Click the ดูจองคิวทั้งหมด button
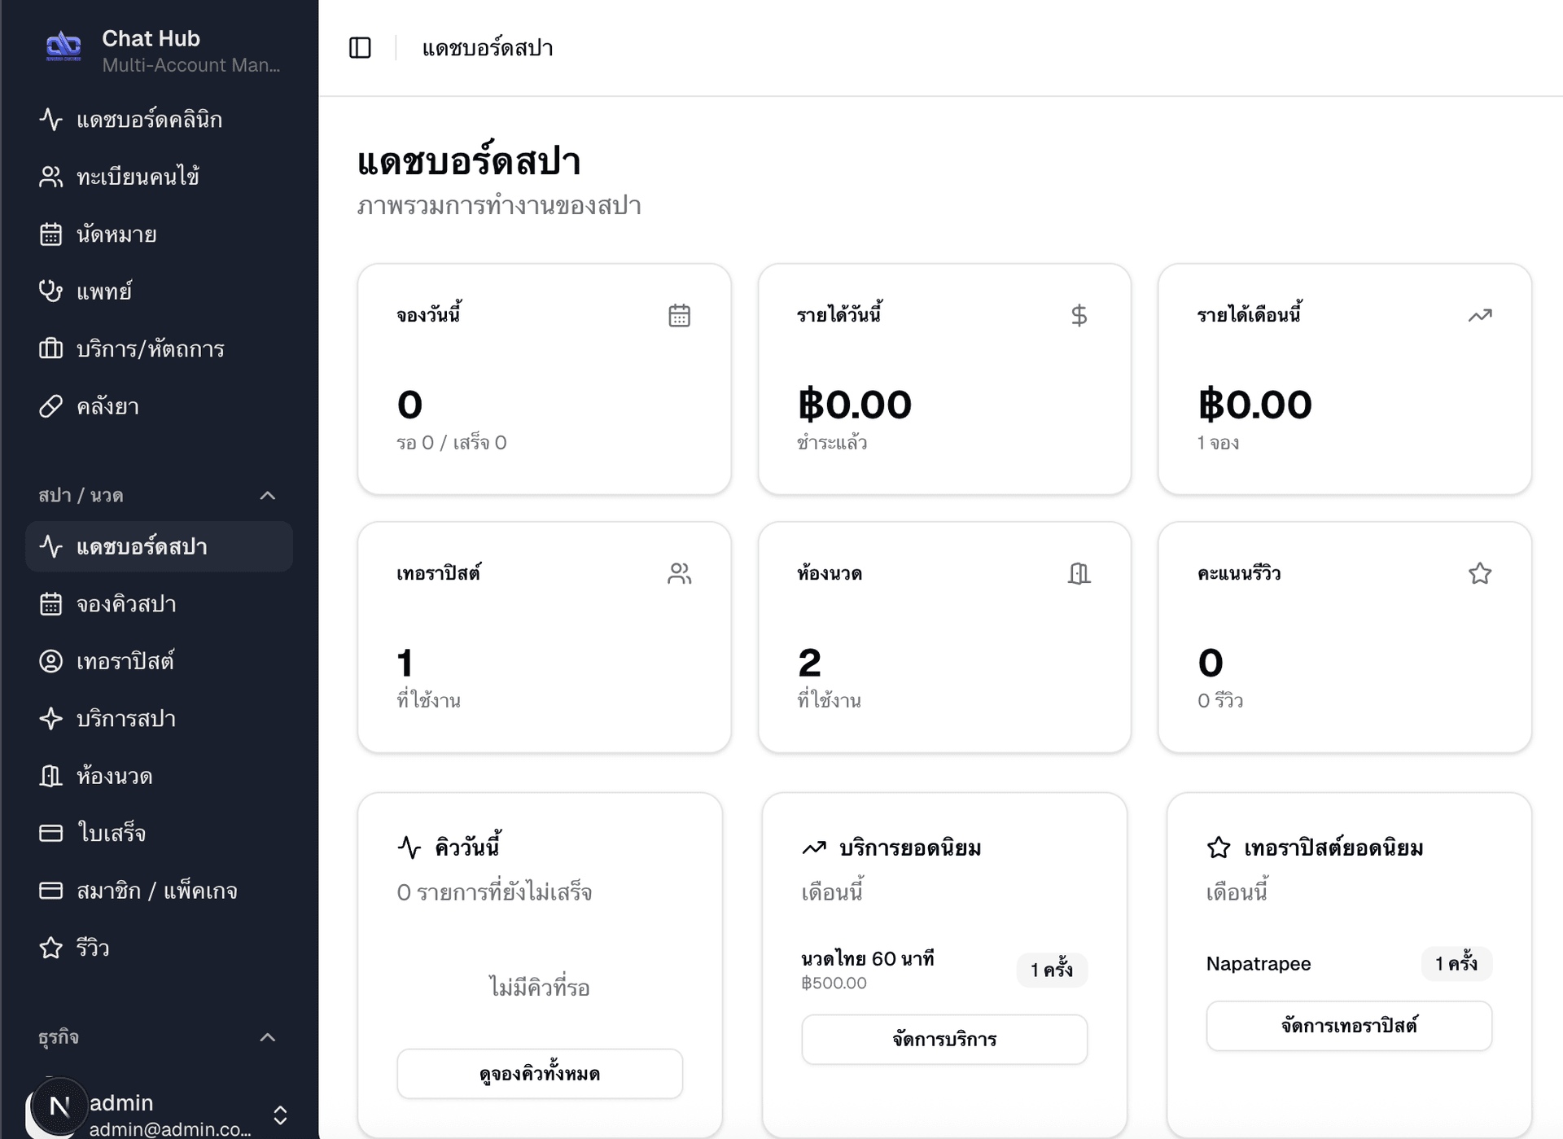Image resolution: width=1563 pixels, height=1139 pixels. (539, 1073)
